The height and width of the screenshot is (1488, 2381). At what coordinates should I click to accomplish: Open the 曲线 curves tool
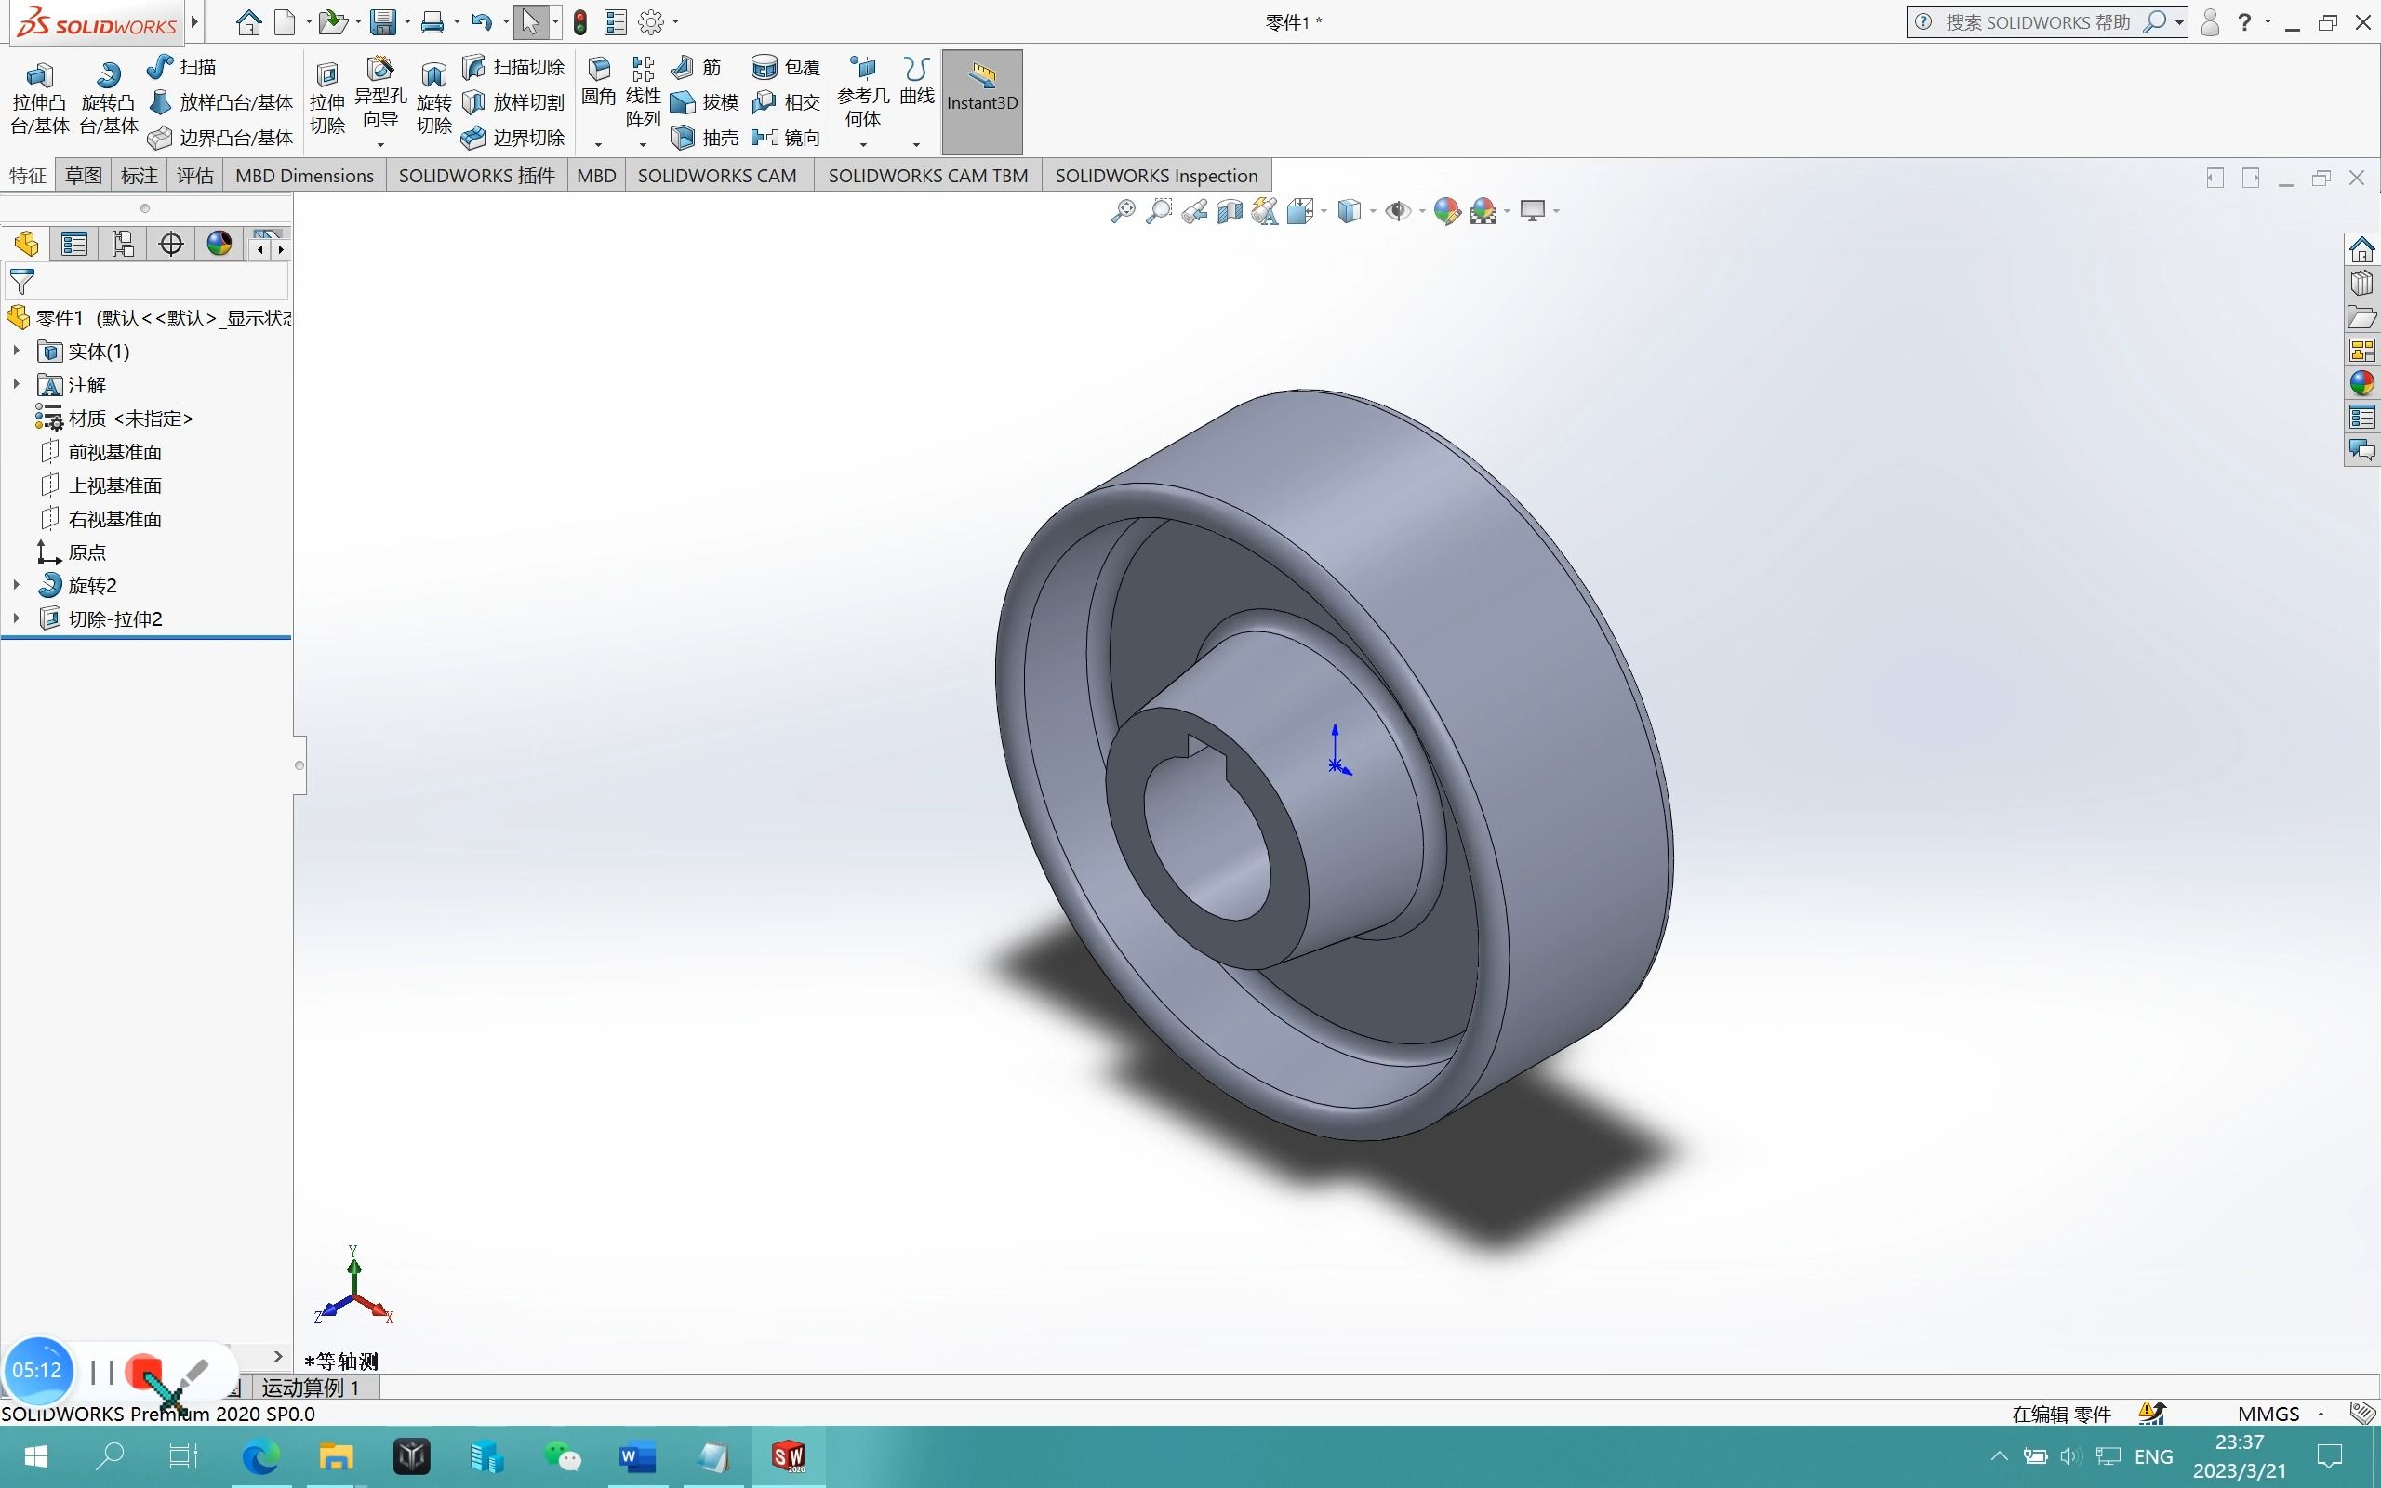point(916,83)
